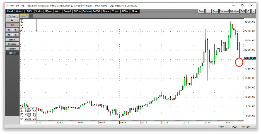Viewport: 261px width, 134px height.
Task: Click the C= 2036.20 close value
Action: coord(28,119)
